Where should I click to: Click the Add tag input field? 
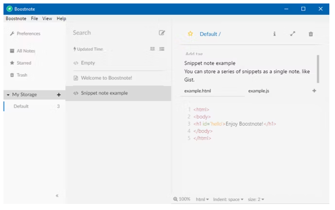click(194, 54)
